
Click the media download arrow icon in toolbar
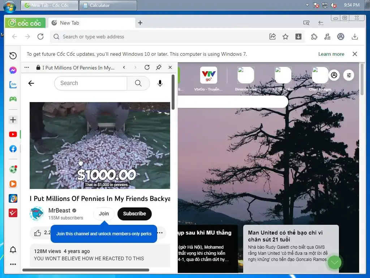298,37
